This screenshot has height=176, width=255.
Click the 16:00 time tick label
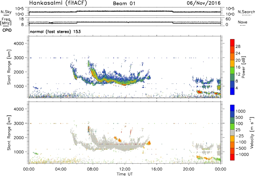click(x=157, y=169)
